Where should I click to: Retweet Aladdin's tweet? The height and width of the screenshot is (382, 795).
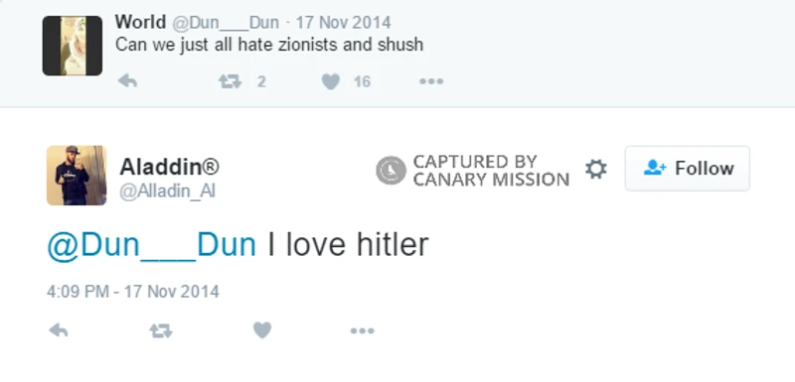[161, 330]
